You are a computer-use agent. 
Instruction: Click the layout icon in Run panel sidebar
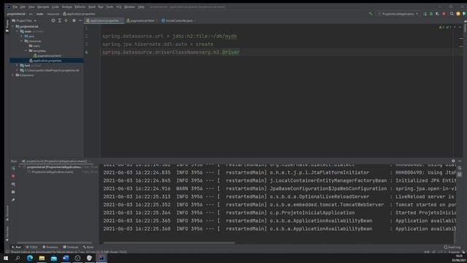(13, 192)
